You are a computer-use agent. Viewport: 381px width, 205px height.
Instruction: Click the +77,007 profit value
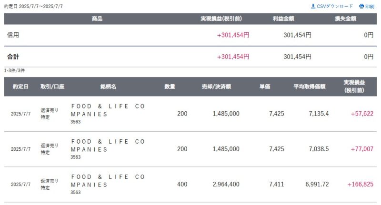[362, 149]
